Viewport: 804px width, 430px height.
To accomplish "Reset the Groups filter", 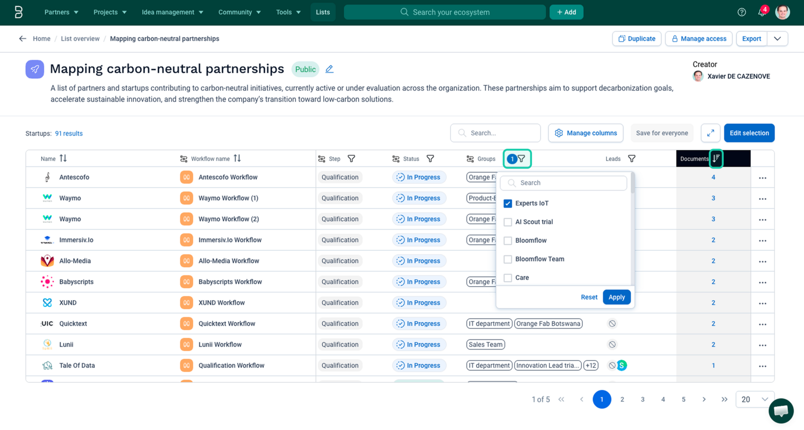I will point(589,297).
